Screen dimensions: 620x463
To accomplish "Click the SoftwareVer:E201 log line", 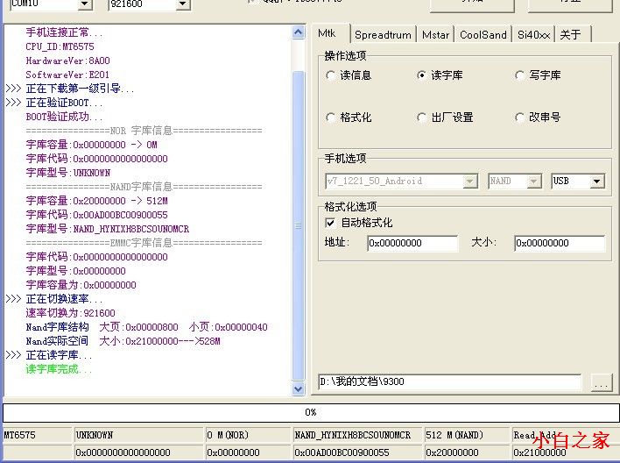I will click(67, 75).
